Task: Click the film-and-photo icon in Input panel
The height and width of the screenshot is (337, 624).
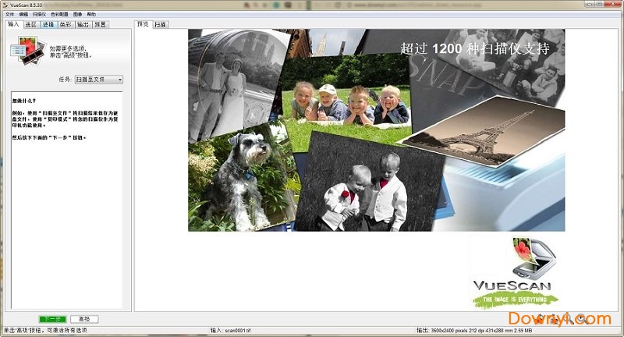Action: point(23,51)
